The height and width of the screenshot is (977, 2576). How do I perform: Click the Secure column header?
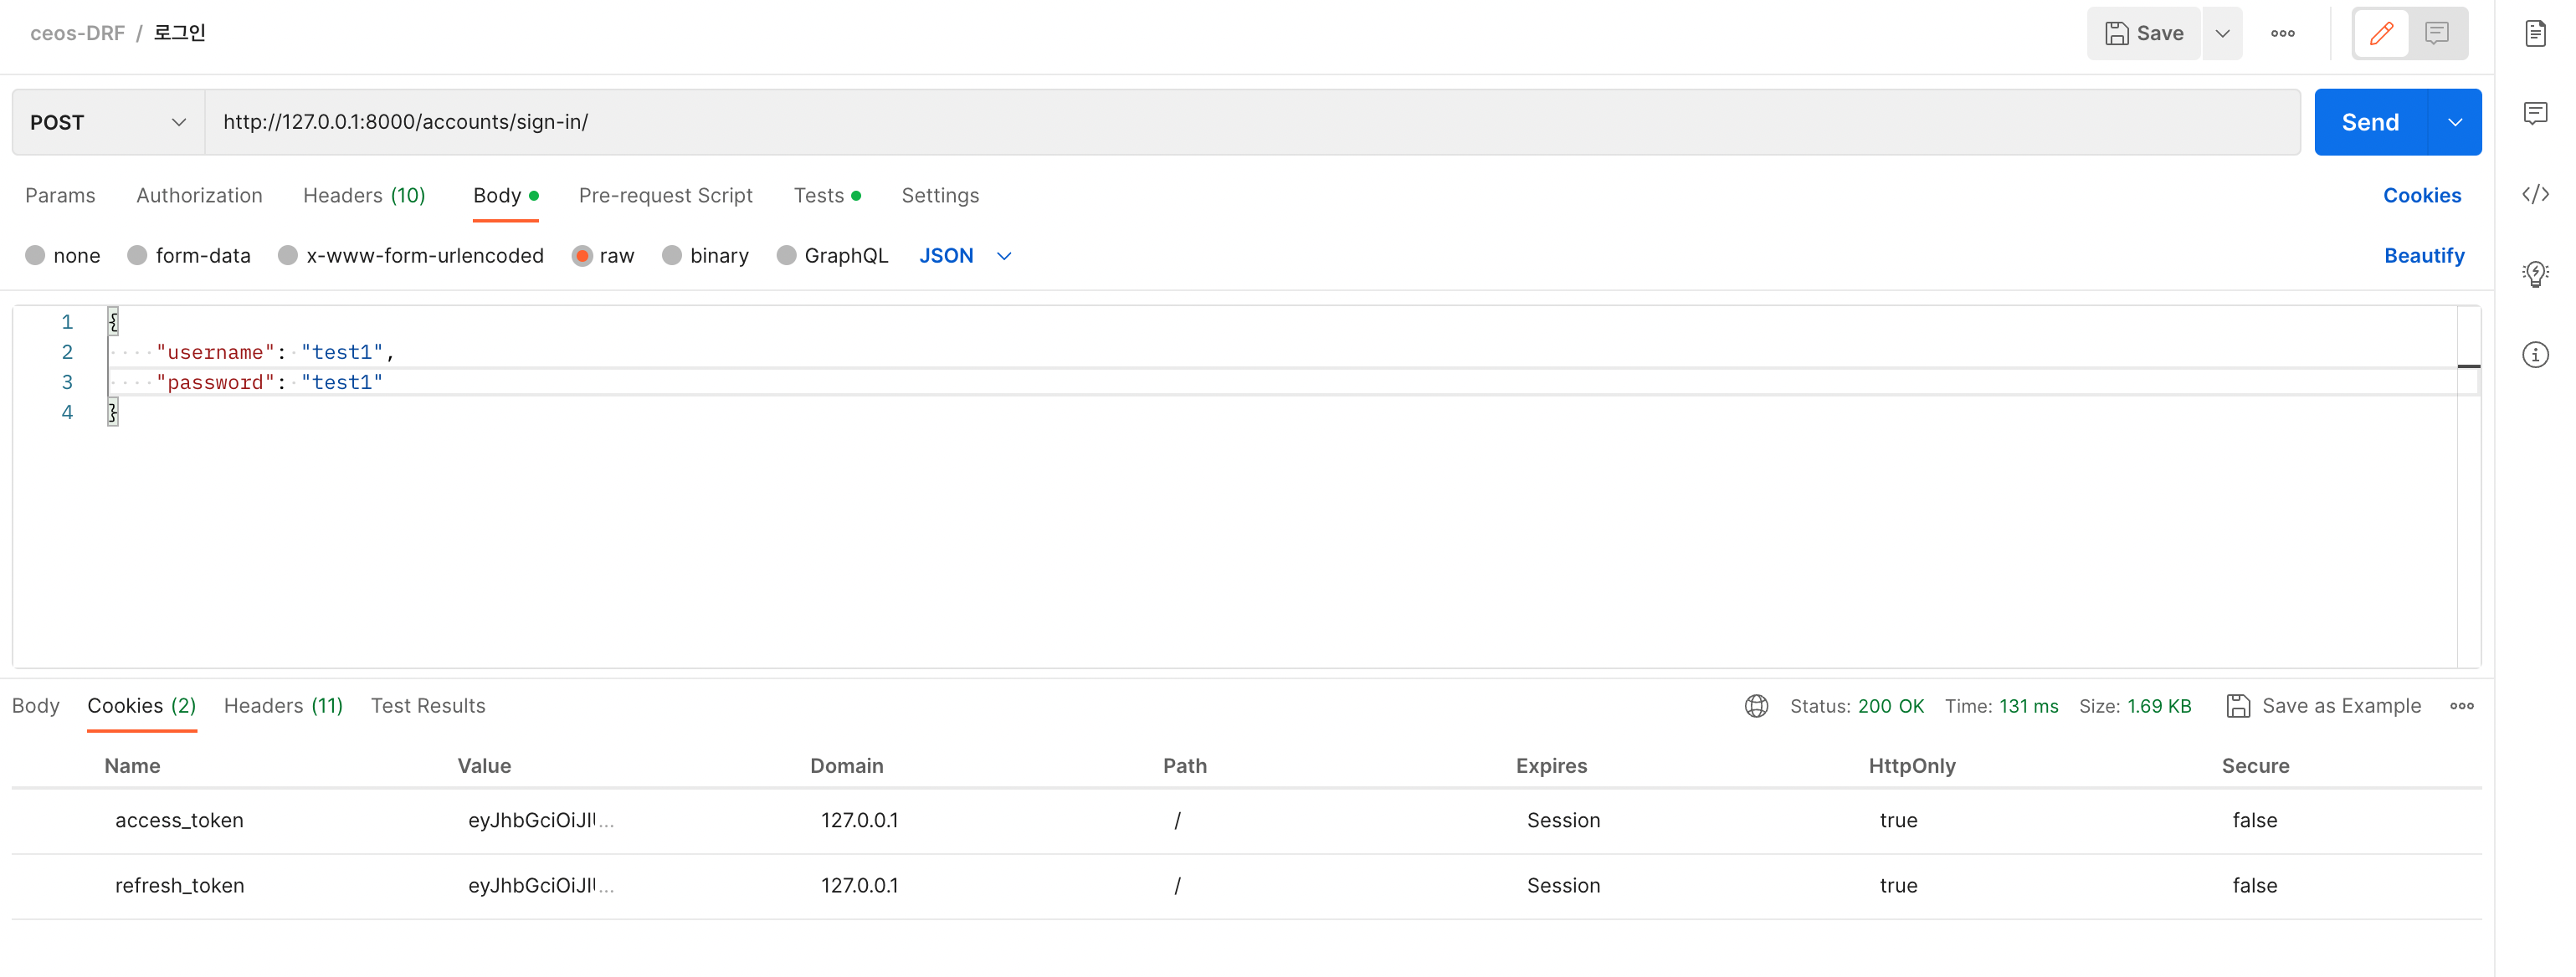[2255, 766]
